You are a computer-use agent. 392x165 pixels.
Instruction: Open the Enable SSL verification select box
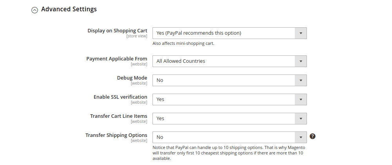[x=229, y=99]
